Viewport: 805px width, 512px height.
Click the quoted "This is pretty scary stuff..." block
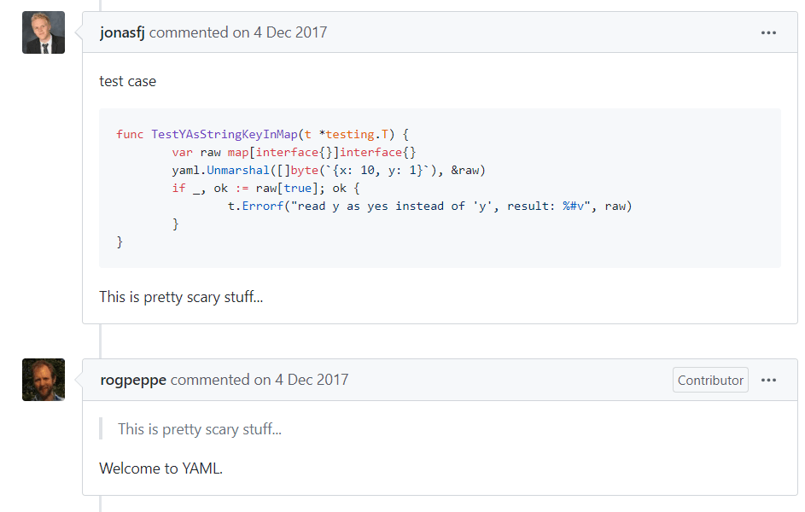(200, 429)
